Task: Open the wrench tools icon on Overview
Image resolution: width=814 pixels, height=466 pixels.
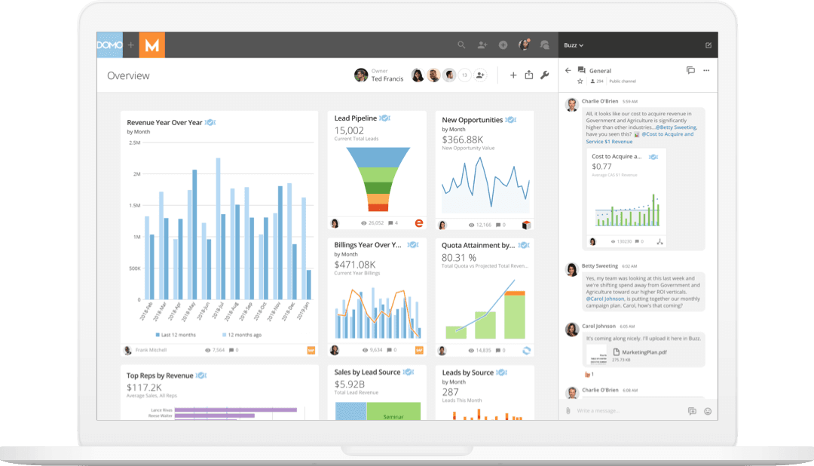Action: click(545, 75)
